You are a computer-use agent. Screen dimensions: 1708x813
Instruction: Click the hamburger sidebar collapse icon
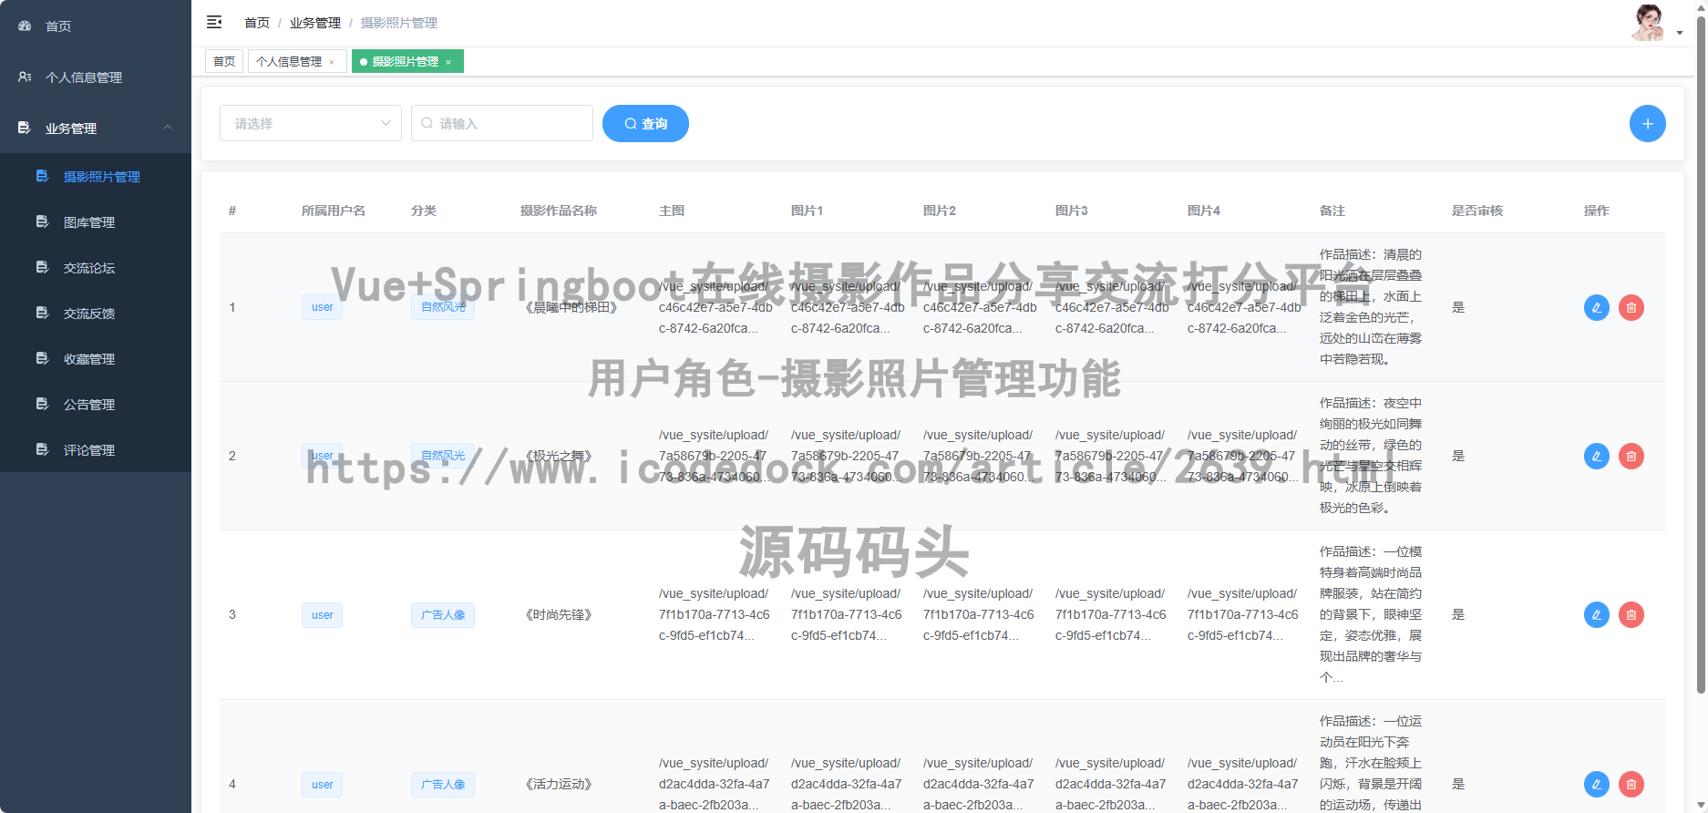coord(214,22)
